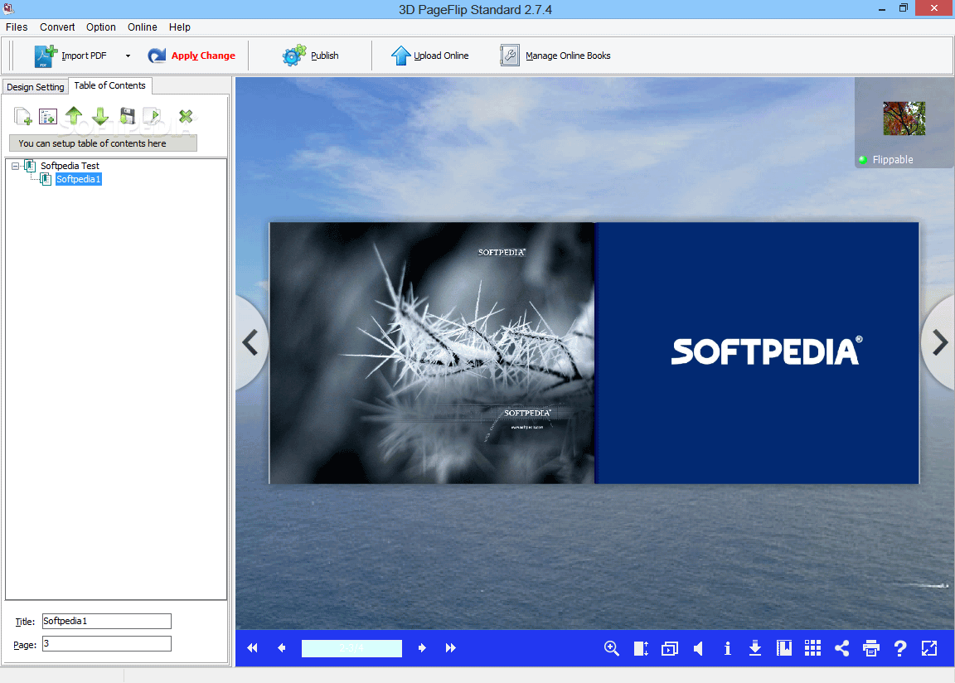Switch to the Design Setting tab
The width and height of the screenshot is (955, 683).
coord(36,87)
